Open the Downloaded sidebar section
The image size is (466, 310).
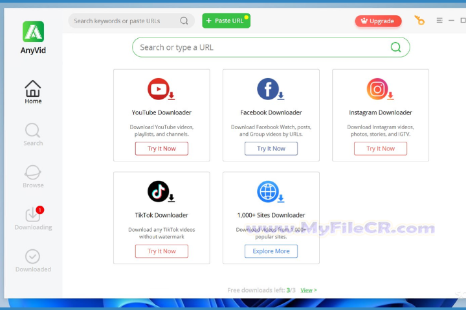[x=33, y=261]
